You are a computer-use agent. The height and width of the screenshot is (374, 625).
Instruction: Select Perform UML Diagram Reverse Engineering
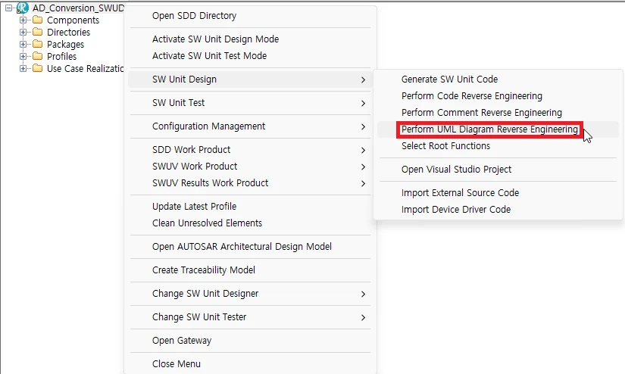click(x=489, y=129)
